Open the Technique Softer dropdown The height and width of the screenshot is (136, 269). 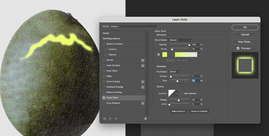pos(175,72)
